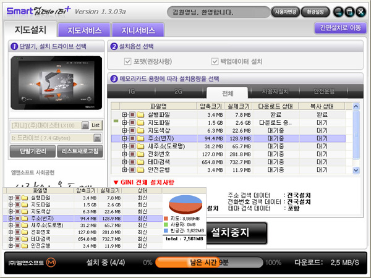Click the 환경설정 button
This screenshot has width=371, height=278.
tap(315, 12)
